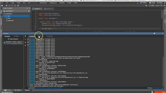Viewport: 166px width, 93px height.
Task: Click the green run button in the top toolbar
Action: pos(164,5)
